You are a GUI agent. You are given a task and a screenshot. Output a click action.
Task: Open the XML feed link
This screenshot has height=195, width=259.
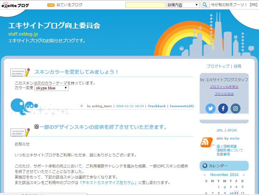click(x=220, y=130)
